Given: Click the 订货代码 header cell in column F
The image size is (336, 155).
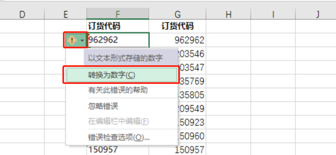Looking at the screenshot, I should click(x=118, y=26).
